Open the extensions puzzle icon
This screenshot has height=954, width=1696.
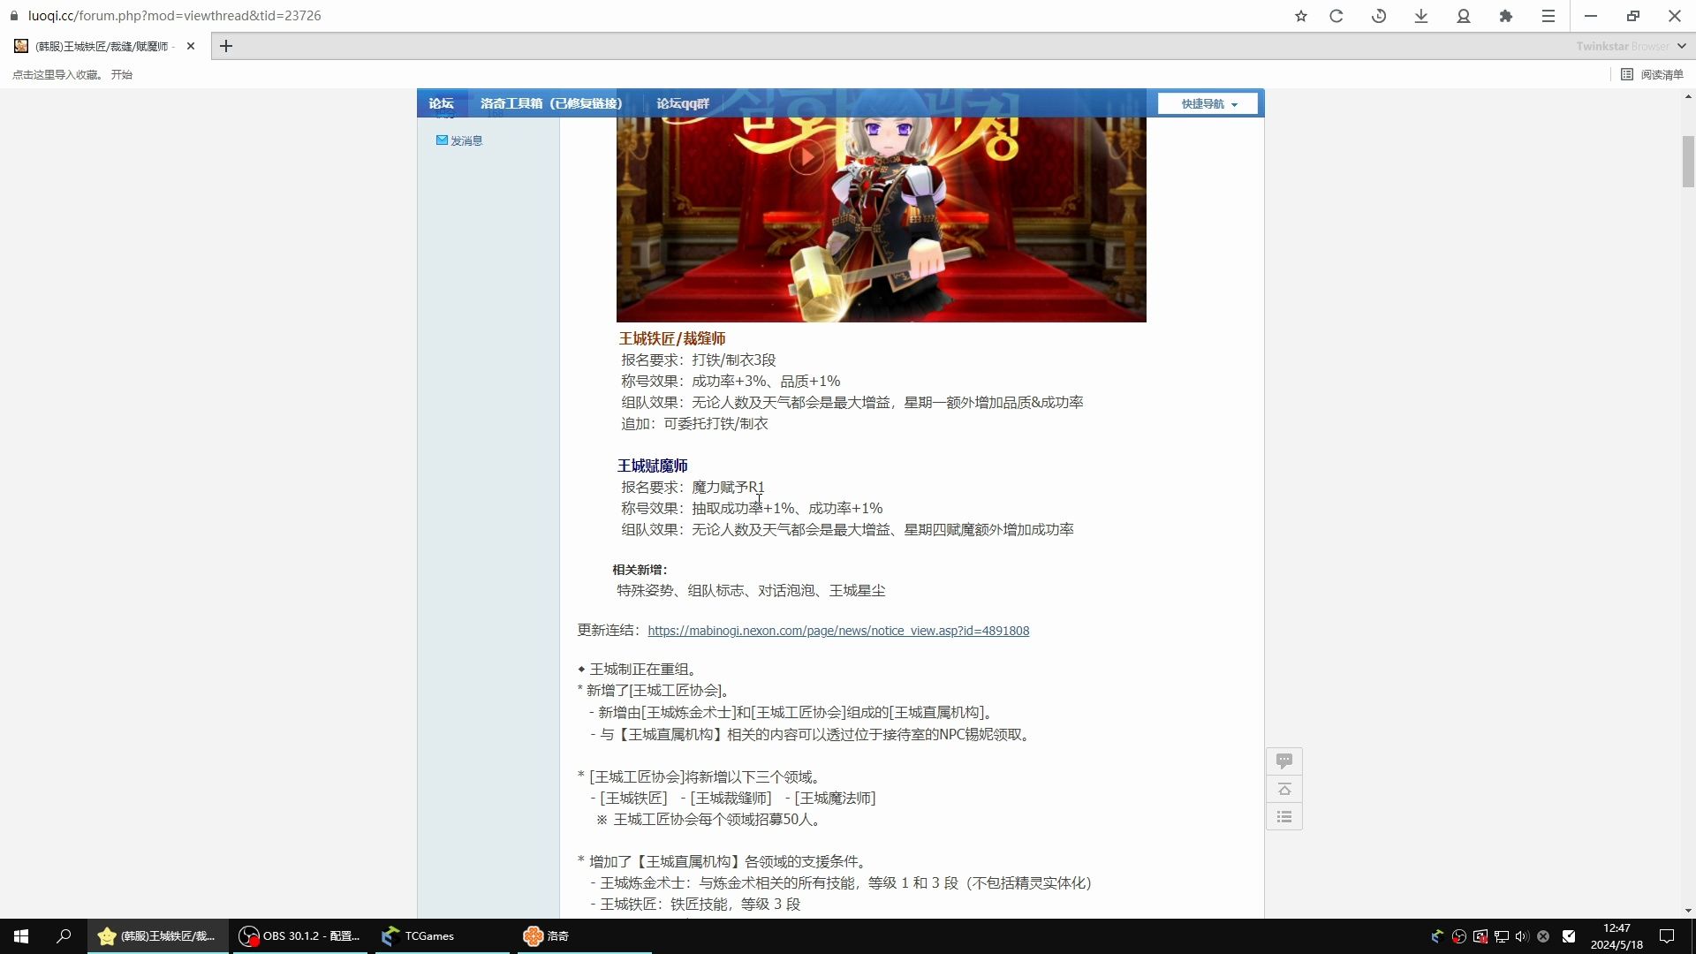1506,16
